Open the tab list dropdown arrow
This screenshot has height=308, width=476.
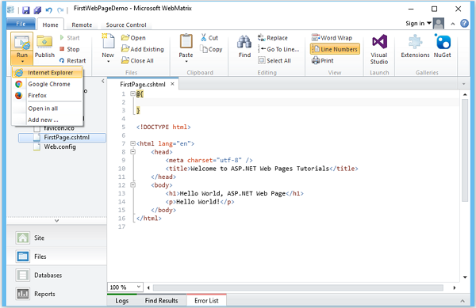point(463,84)
